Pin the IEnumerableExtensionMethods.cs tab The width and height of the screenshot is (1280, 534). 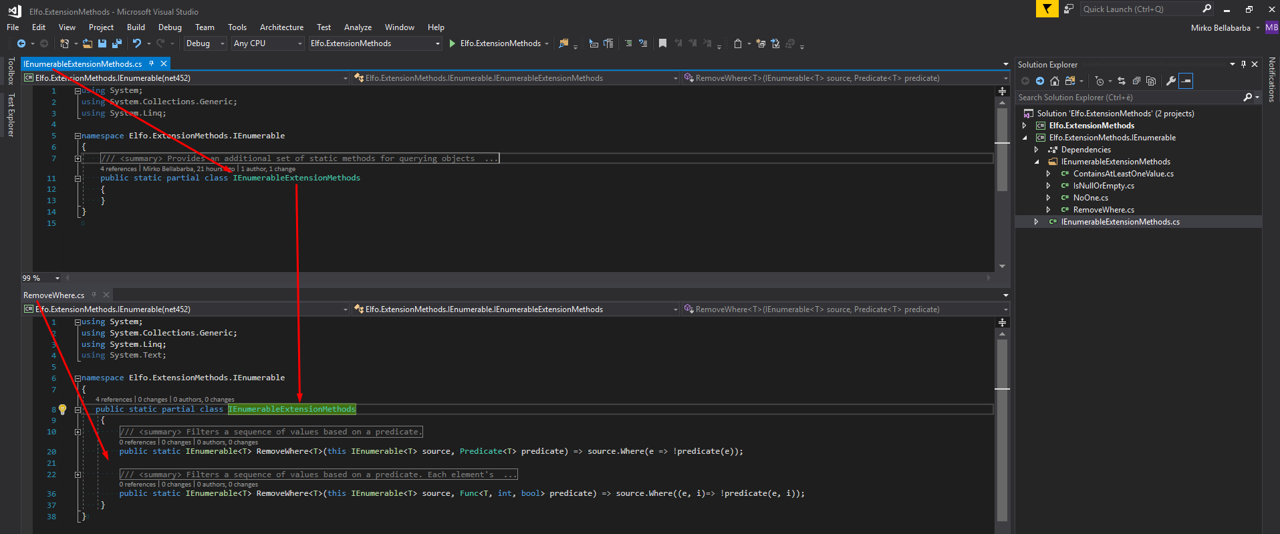[152, 63]
